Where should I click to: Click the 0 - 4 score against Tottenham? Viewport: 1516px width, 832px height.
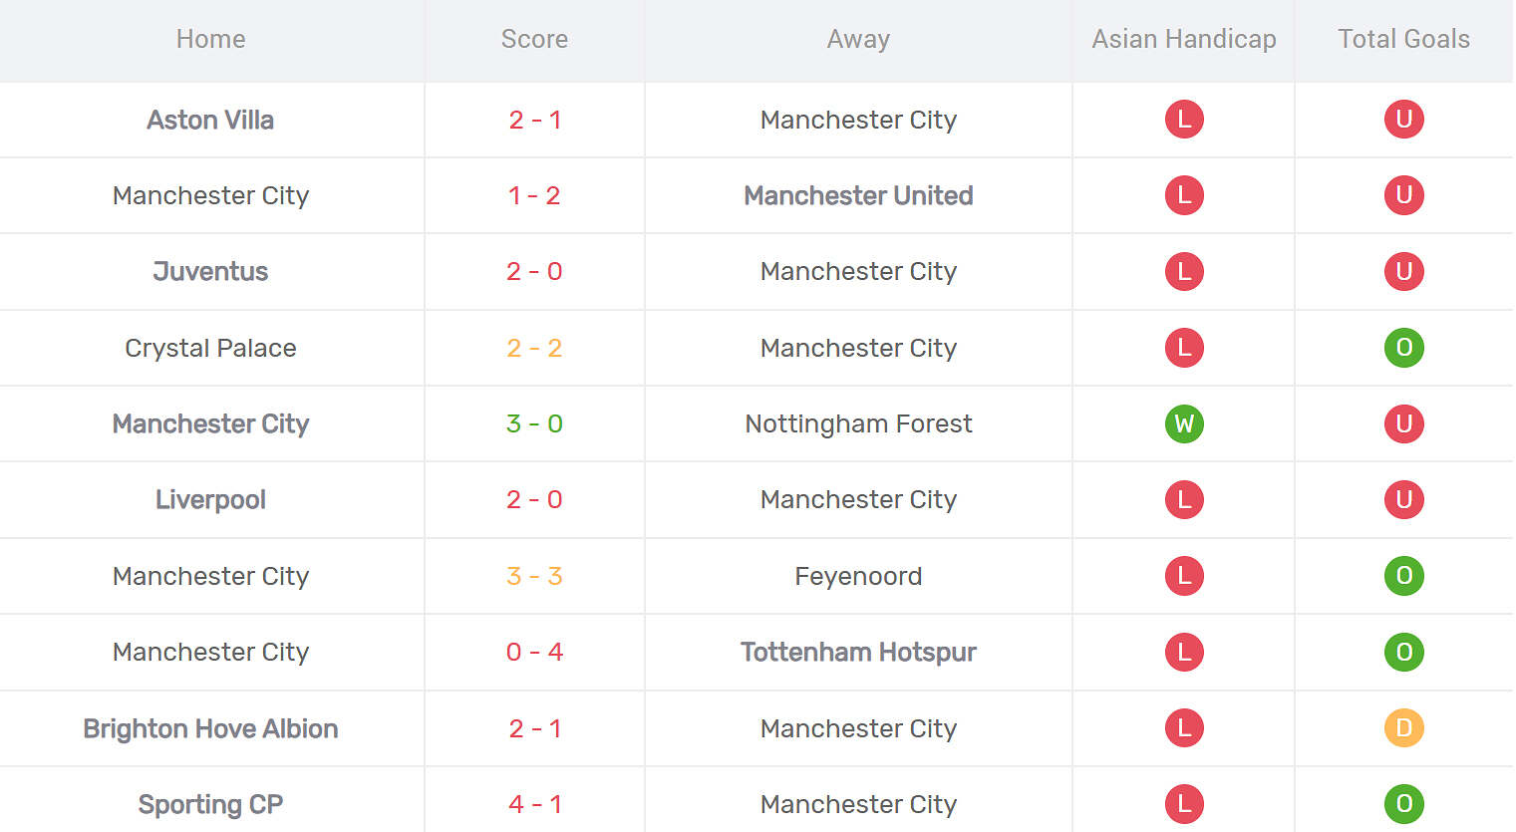(534, 652)
